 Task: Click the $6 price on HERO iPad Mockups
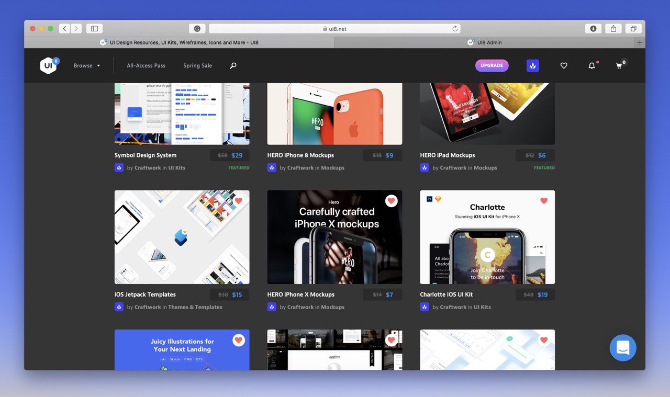pyautogui.click(x=542, y=155)
